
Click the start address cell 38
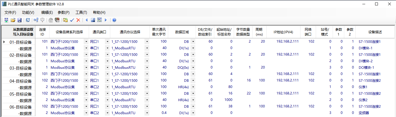224,106
